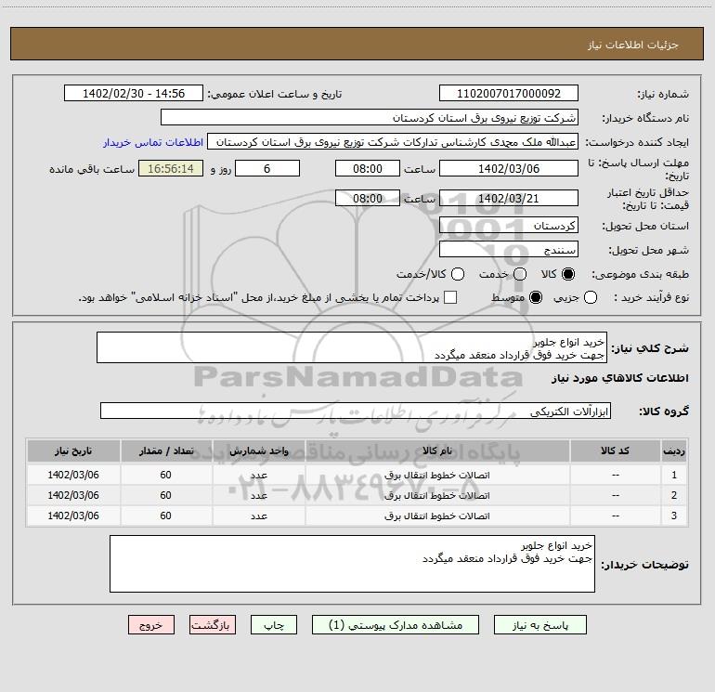Click the need number field 1102007017000092
The width and height of the screenshot is (715, 692).
509,94
